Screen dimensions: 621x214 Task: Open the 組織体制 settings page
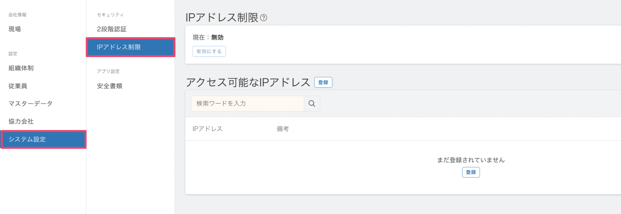pos(20,68)
